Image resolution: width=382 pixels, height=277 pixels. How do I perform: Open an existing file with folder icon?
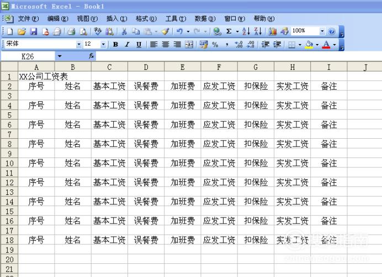22,31
